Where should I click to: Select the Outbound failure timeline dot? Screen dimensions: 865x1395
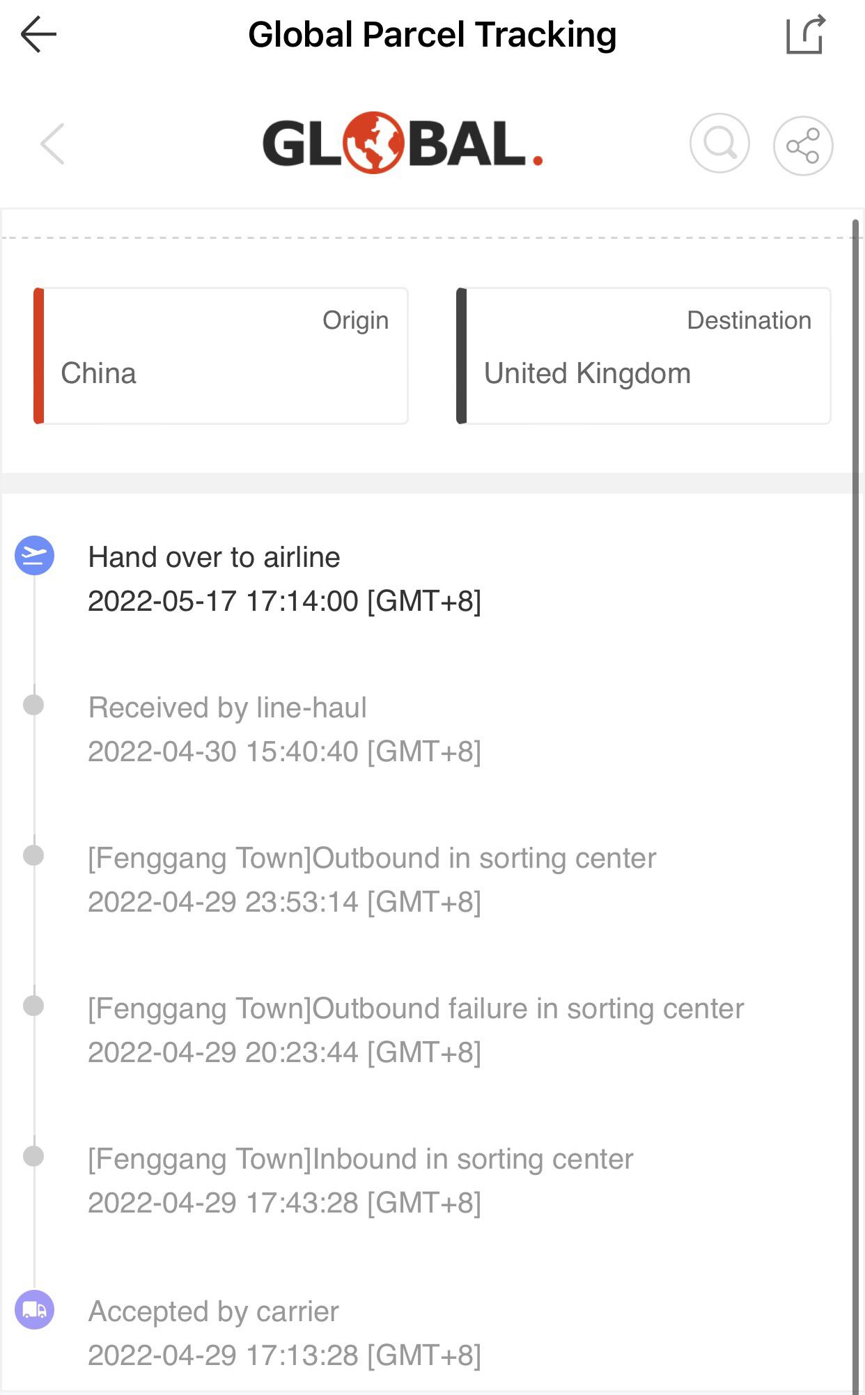33,1006
